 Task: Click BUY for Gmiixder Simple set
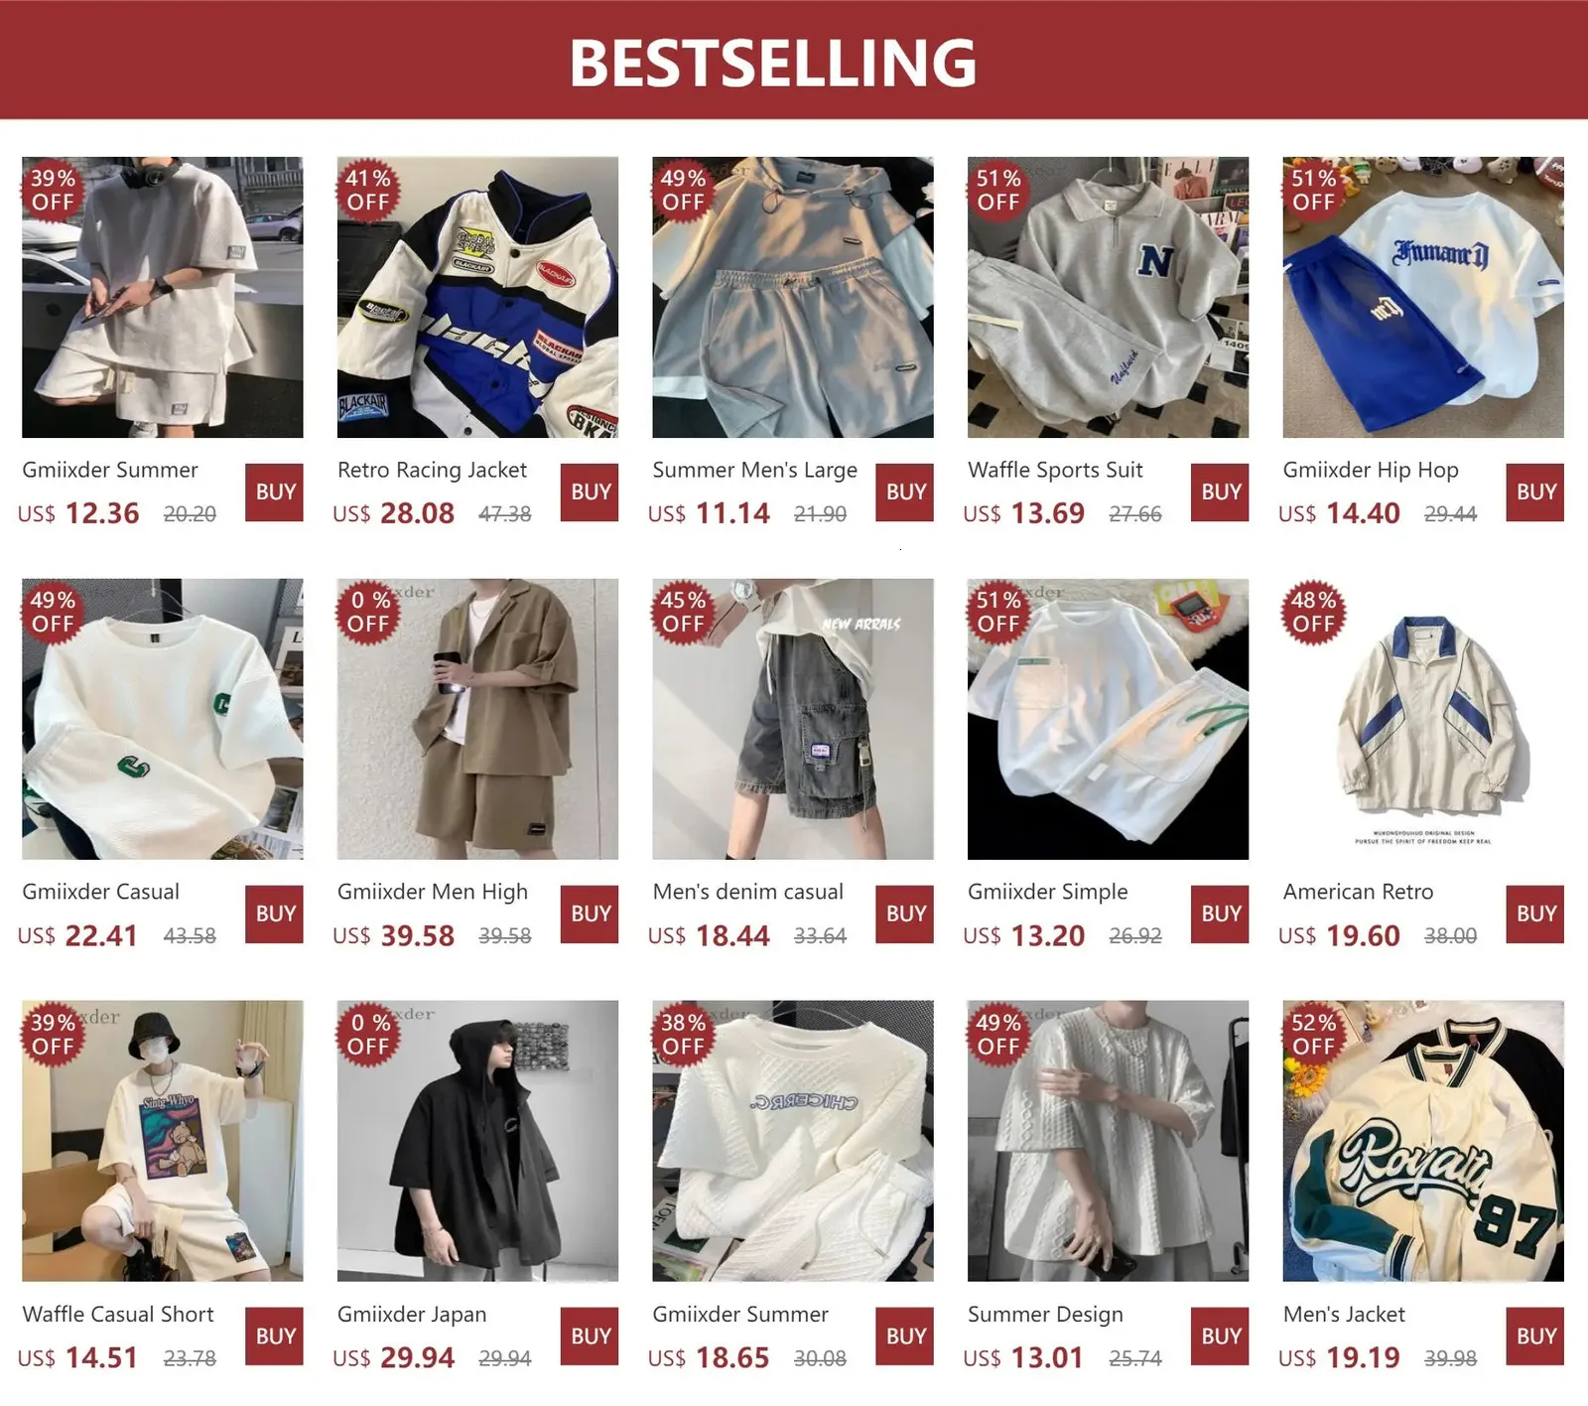tap(1221, 914)
